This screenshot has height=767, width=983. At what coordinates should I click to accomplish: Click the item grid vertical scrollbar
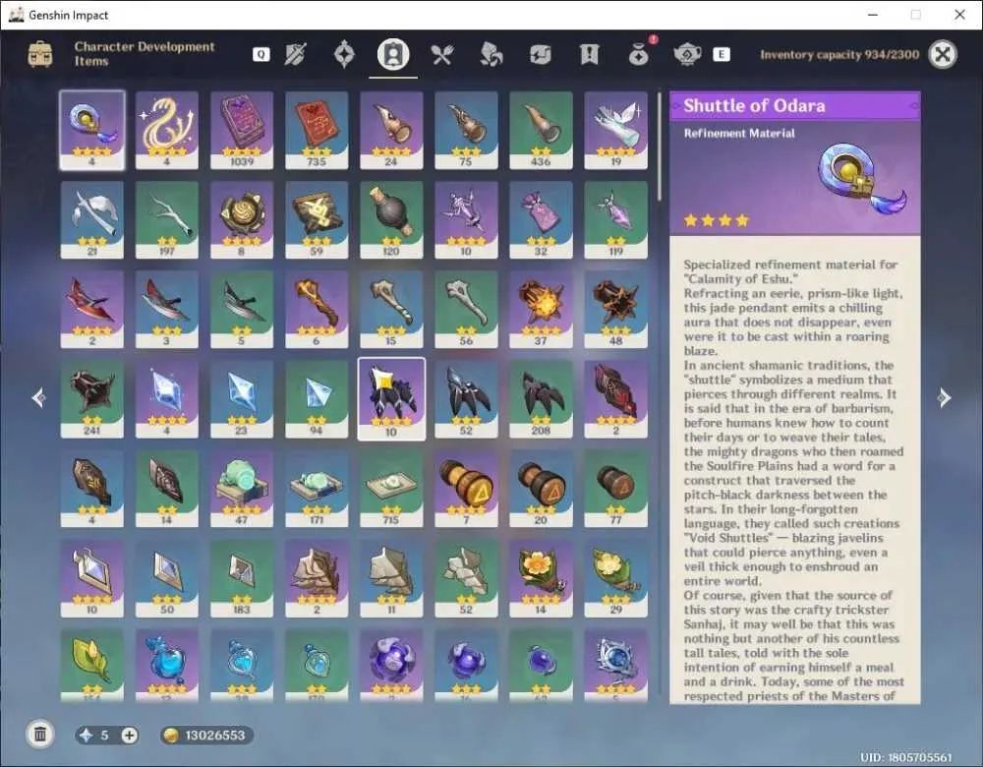pos(659,147)
